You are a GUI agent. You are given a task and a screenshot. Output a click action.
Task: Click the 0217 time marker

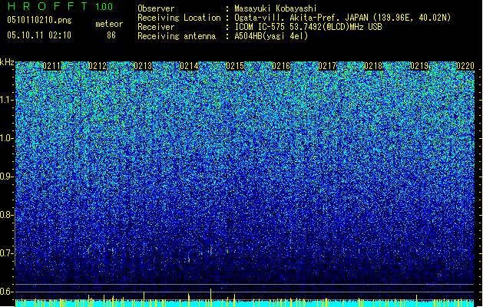pyautogui.click(x=327, y=66)
